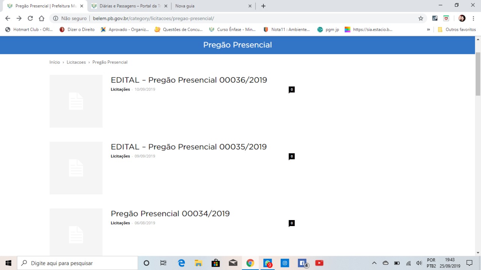Open the user profile avatar icon
Image resolution: width=481 pixels, height=270 pixels.
pos(462,18)
